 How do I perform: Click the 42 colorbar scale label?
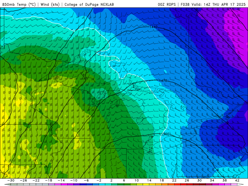pos(237,180)
